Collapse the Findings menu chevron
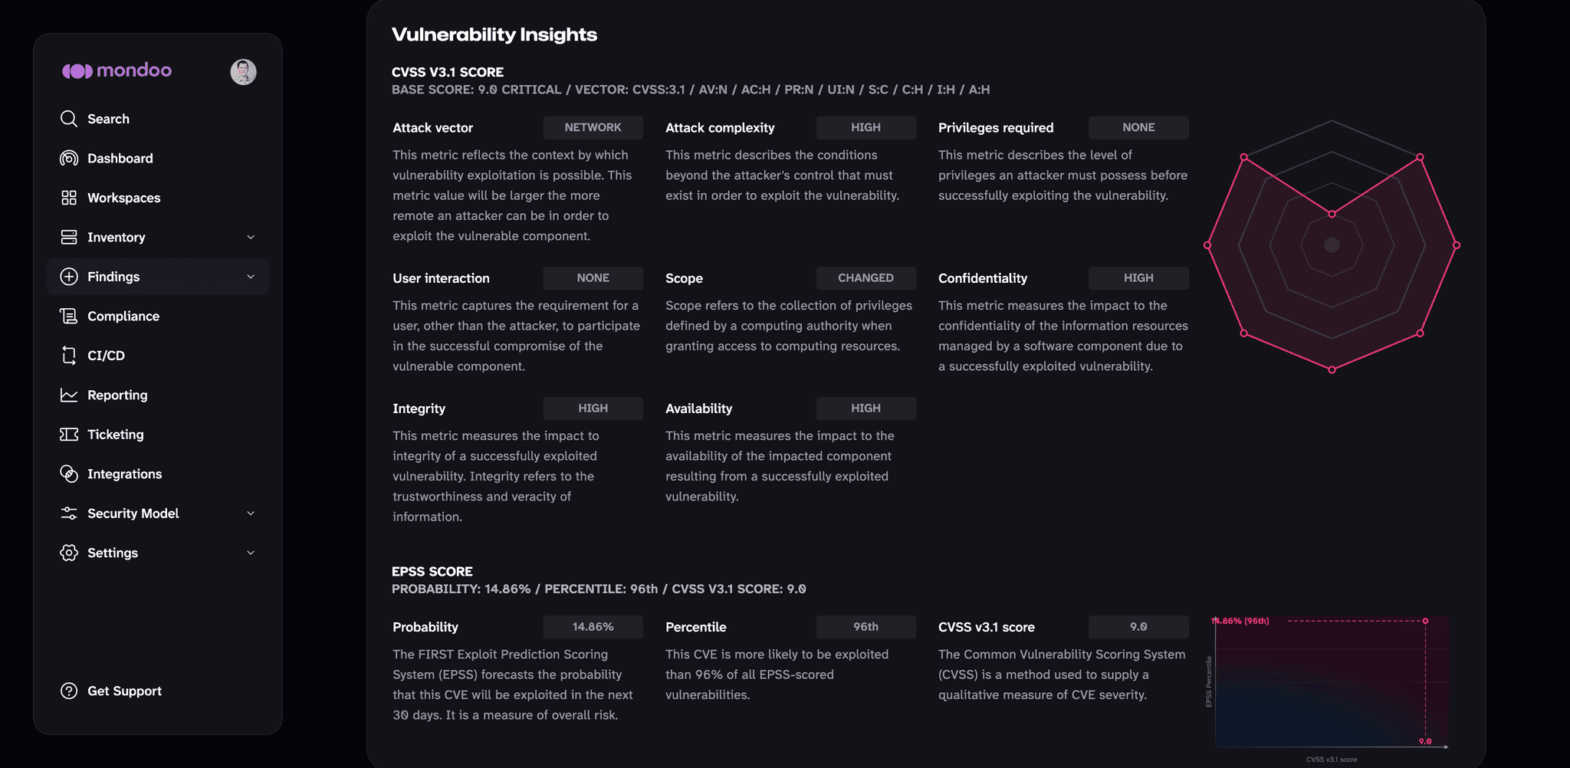Image resolution: width=1570 pixels, height=768 pixels. (x=251, y=277)
